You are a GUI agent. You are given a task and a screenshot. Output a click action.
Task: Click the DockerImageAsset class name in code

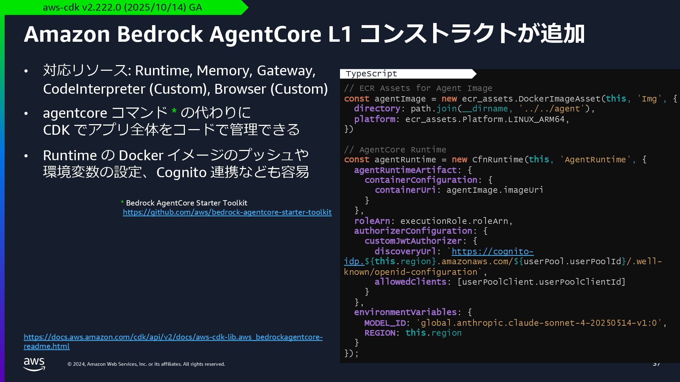click(x=560, y=99)
